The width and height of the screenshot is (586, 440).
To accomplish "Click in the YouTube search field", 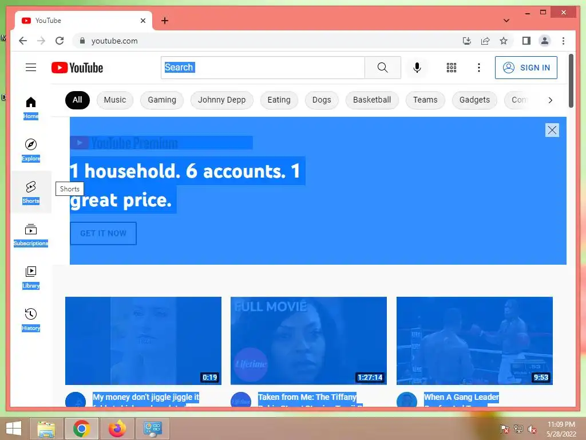I will (263, 68).
